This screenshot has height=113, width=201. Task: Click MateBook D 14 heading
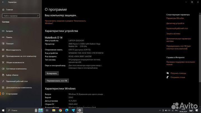click(x=54, y=38)
